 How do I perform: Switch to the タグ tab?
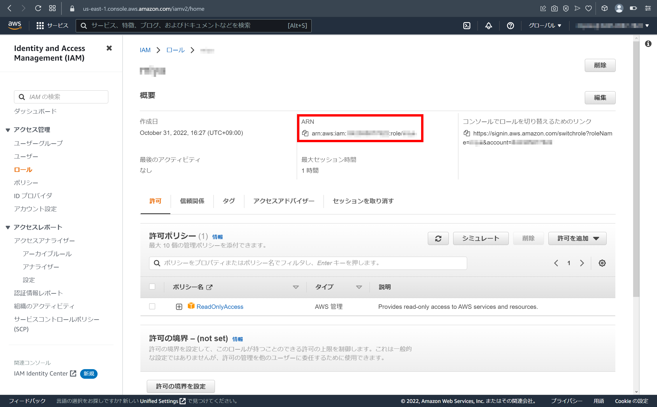tap(229, 201)
